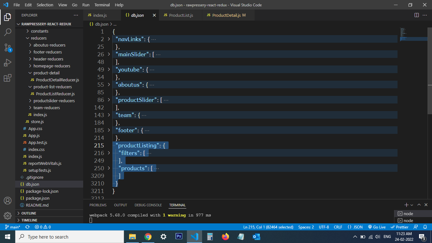Split the editor to the right

click(x=417, y=15)
